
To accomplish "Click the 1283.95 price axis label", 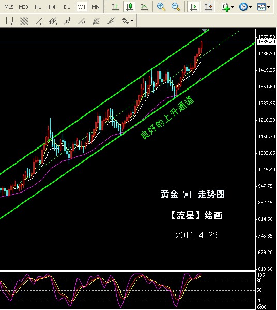I will [x=267, y=104].
